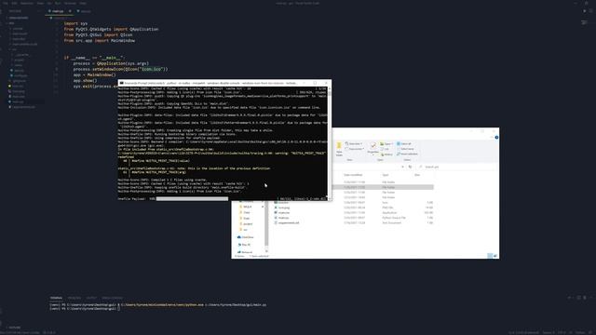Close the main.py editor tab
This screenshot has height=335, width=596.
pos(70,11)
